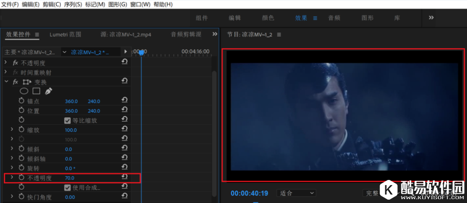Toggle stopwatch animation for 位置
The height and width of the screenshot is (203, 467).
point(21,111)
